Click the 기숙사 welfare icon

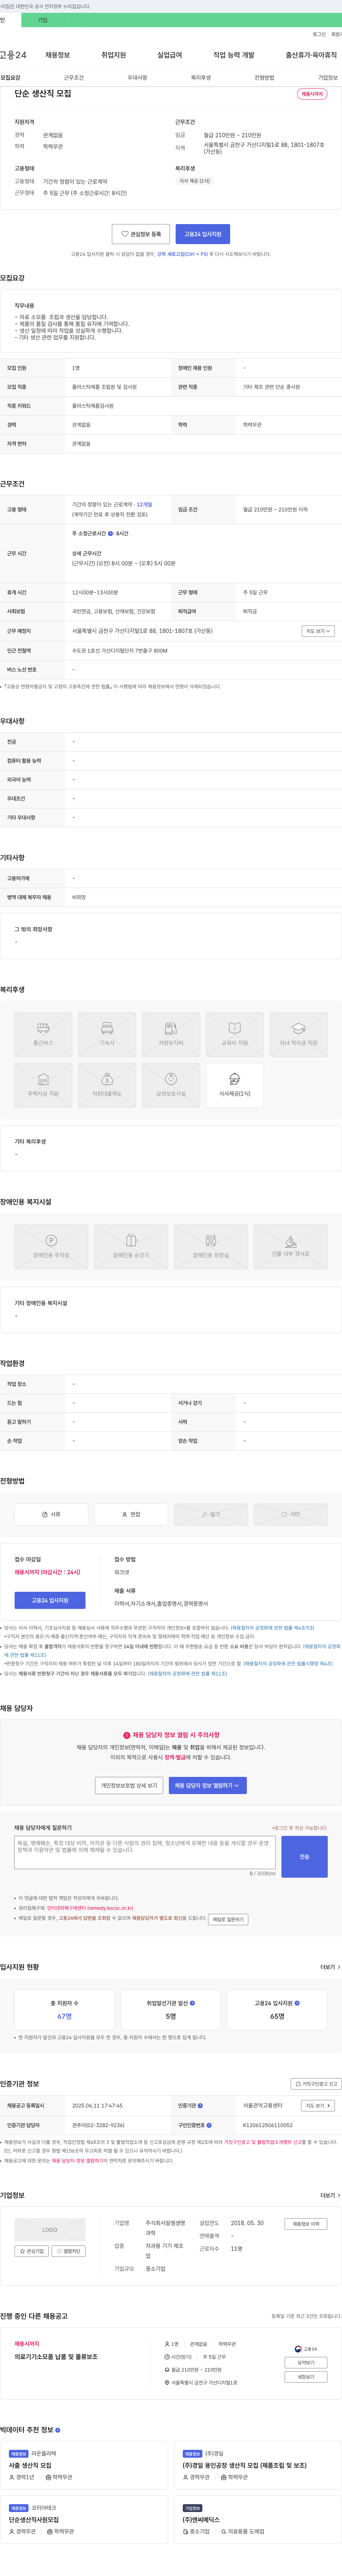[107, 1034]
